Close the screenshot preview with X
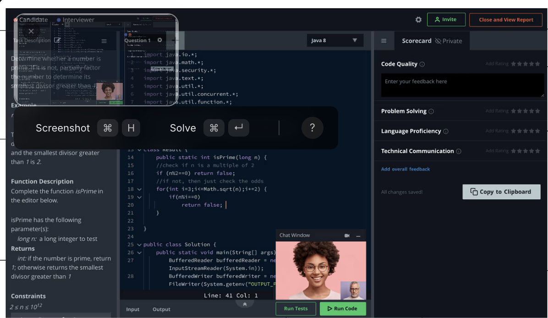The width and height of the screenshot is (548, 318). click(x=31, y=32)
